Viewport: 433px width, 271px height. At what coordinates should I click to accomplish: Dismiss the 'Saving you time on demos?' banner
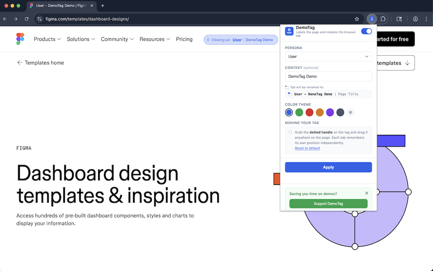[367, 193]
